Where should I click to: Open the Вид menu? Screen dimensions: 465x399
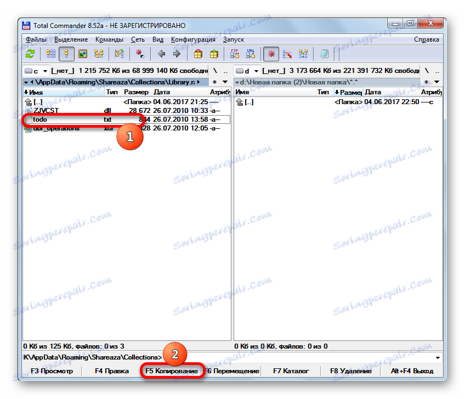tap(158, 39)
